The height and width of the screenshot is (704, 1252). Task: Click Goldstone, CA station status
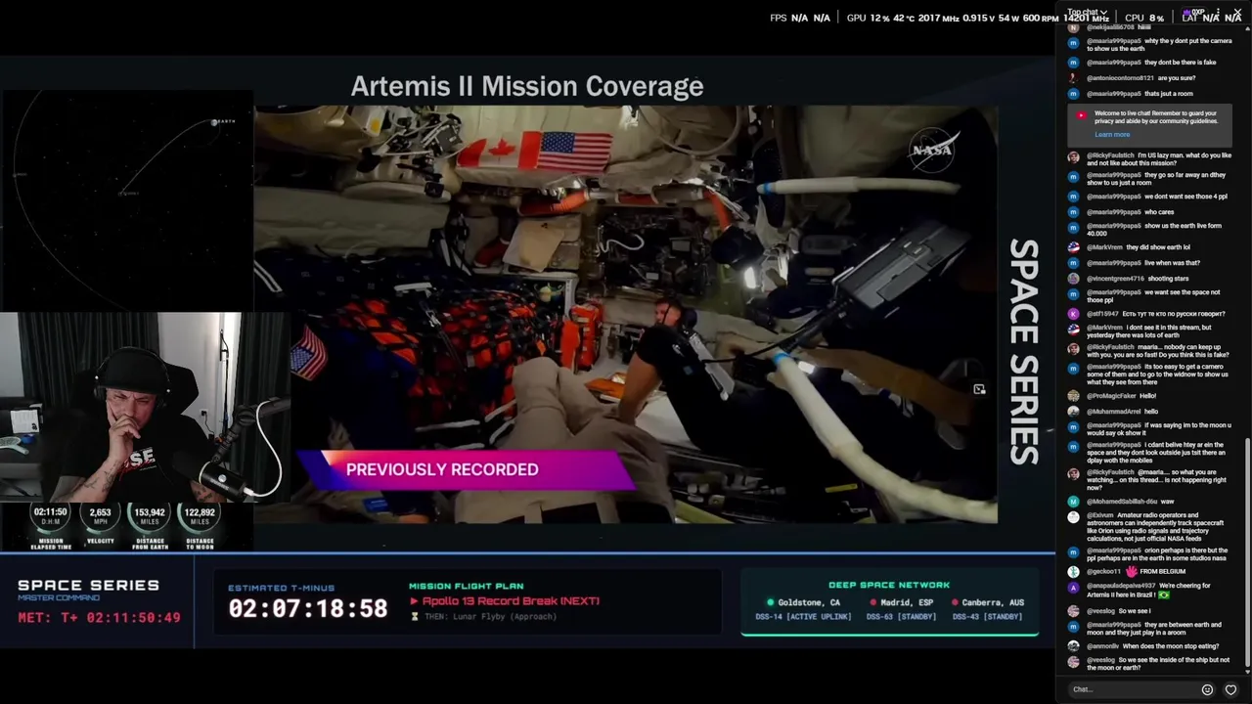click(x=804, y=602)
